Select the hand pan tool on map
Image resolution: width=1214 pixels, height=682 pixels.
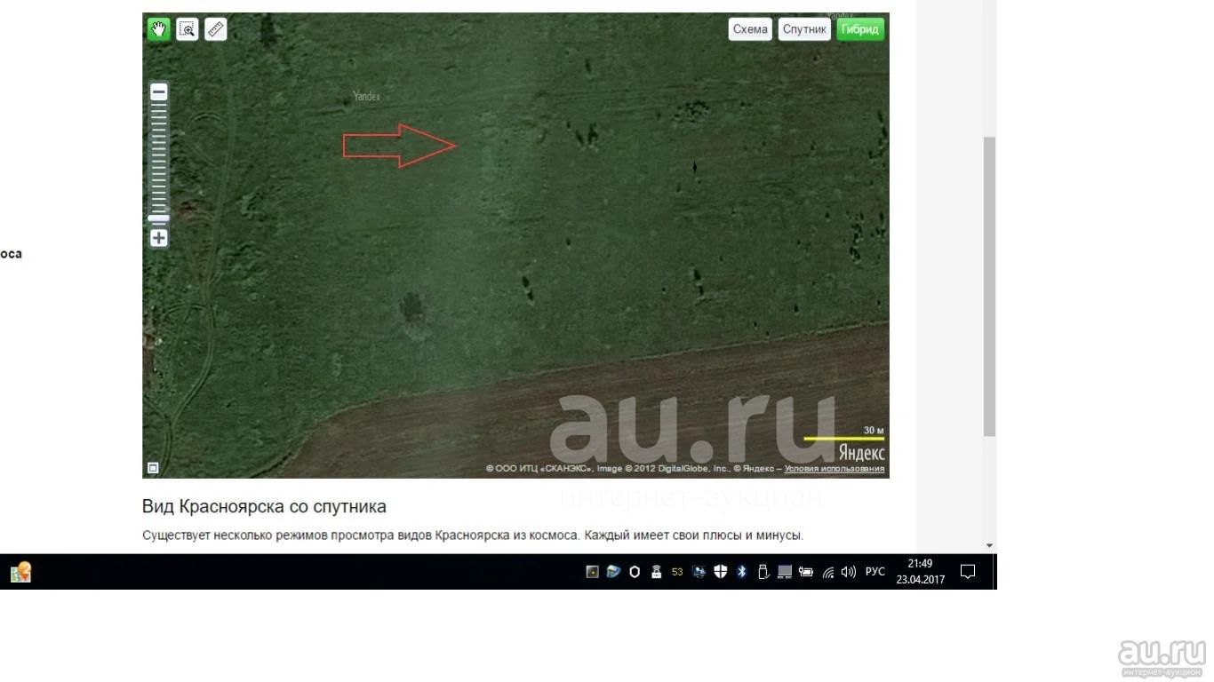point(158,29)
